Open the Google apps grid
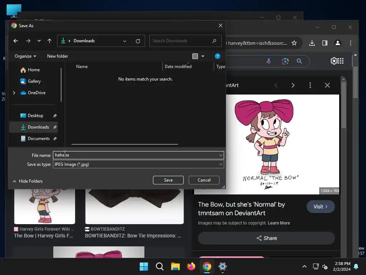Image resolution: width=366 pixels, height=275 pixels. pos(341,61)
